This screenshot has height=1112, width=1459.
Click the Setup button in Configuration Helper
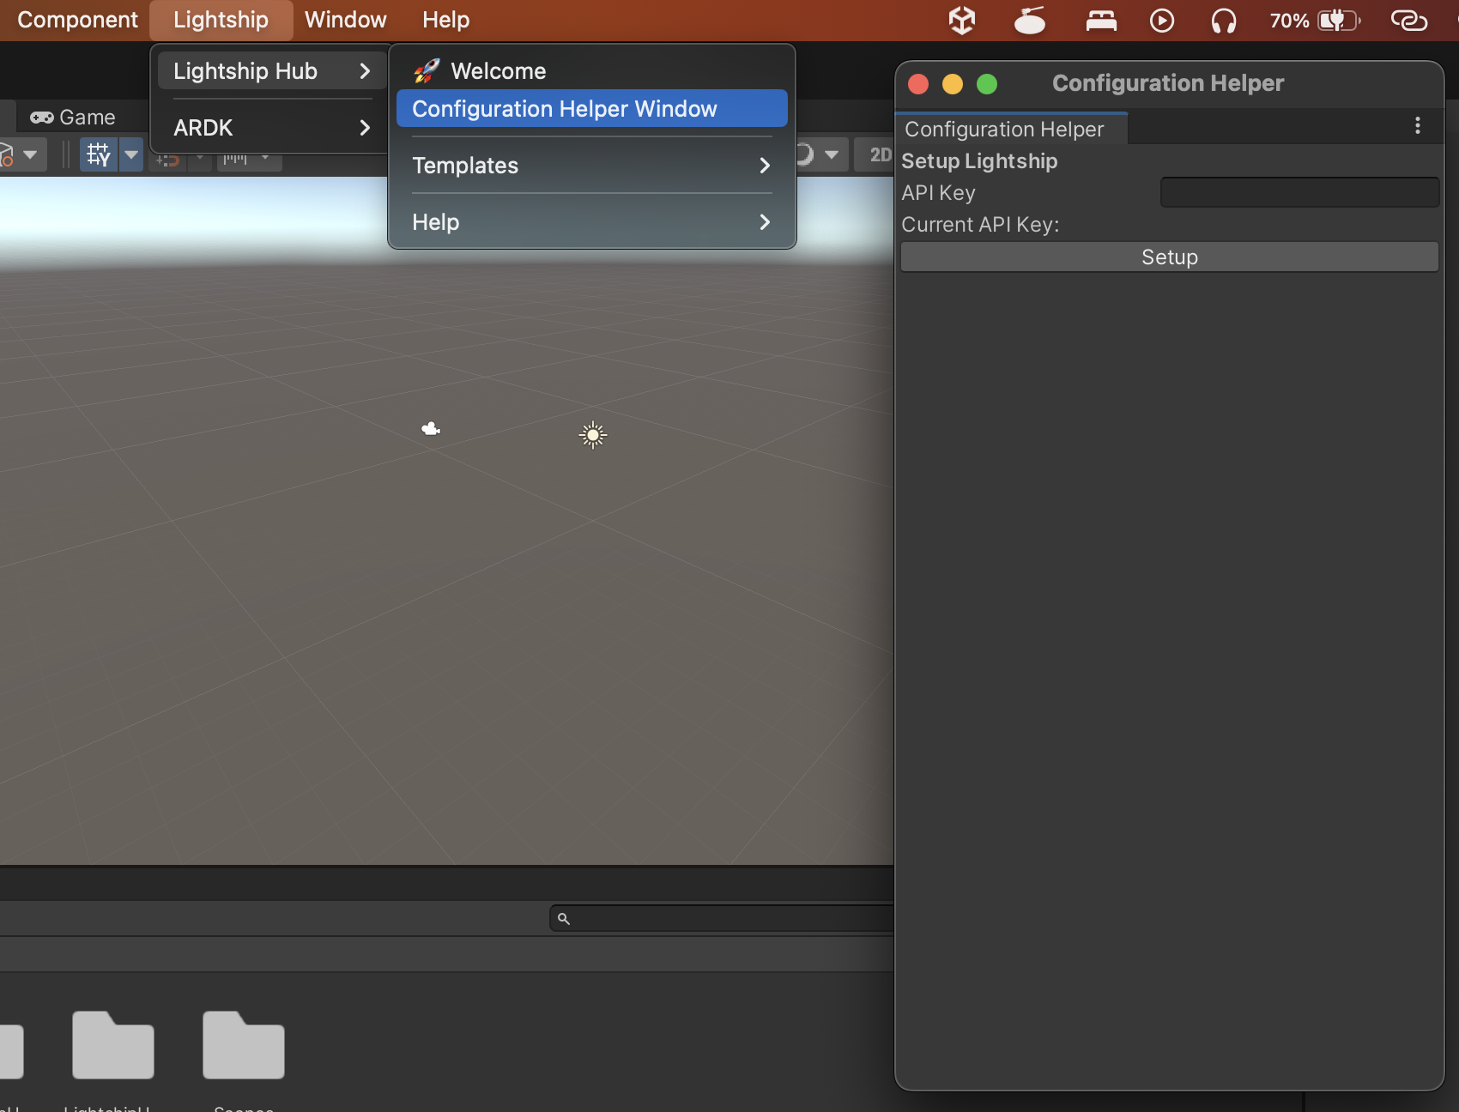(1169, 256)
